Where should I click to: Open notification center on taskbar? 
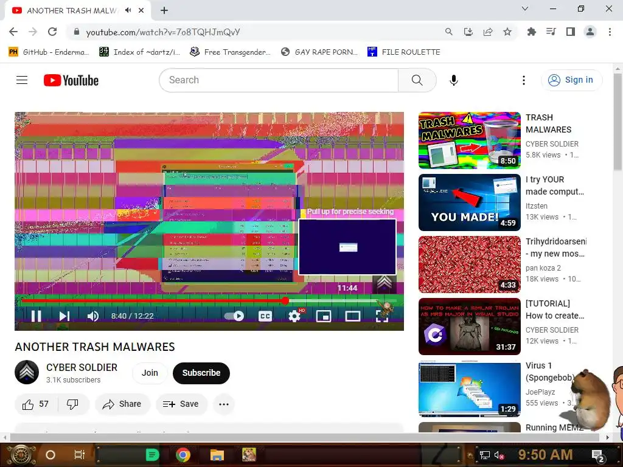point(598,455)
